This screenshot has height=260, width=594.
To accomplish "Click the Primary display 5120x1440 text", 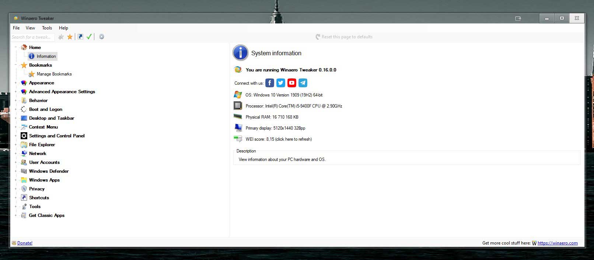I will tap(275, 128).
